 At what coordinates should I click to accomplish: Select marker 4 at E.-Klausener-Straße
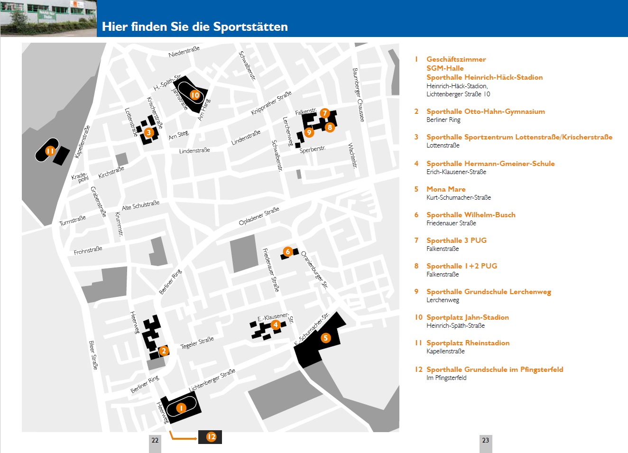(276, 325)
